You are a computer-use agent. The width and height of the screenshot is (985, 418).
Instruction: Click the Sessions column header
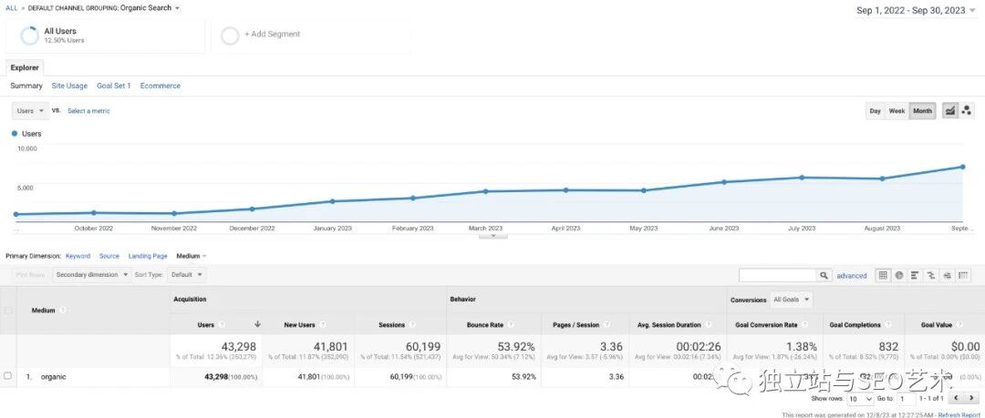pos(391,325)
